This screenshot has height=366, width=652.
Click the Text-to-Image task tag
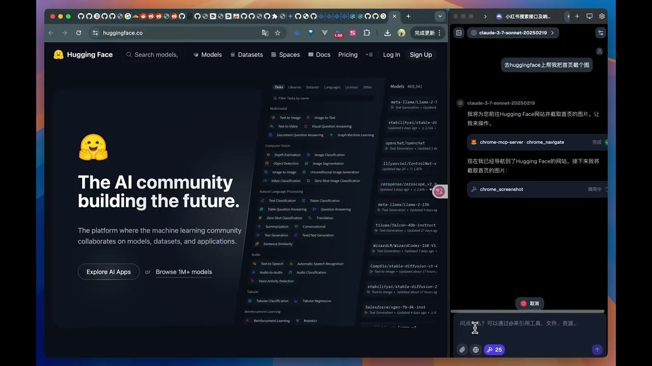tap(286, 117)
